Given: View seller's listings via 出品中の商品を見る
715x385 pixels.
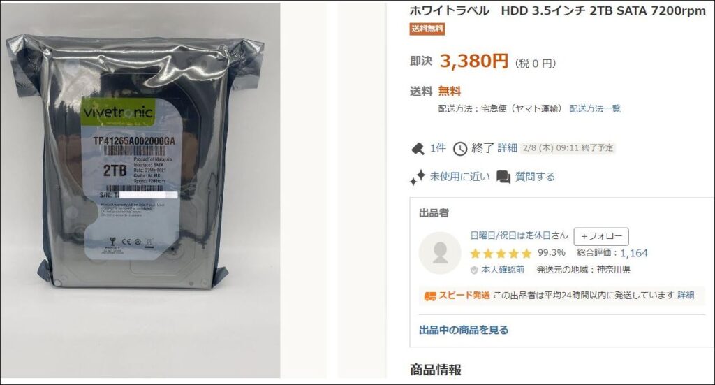Looking at the screenshot, I should [464, 330].
